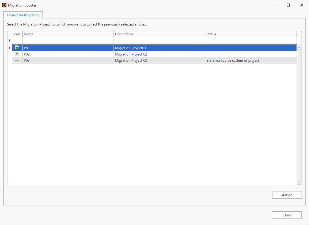
Task: Click the green-check project icon for P01
Action: 17,47
